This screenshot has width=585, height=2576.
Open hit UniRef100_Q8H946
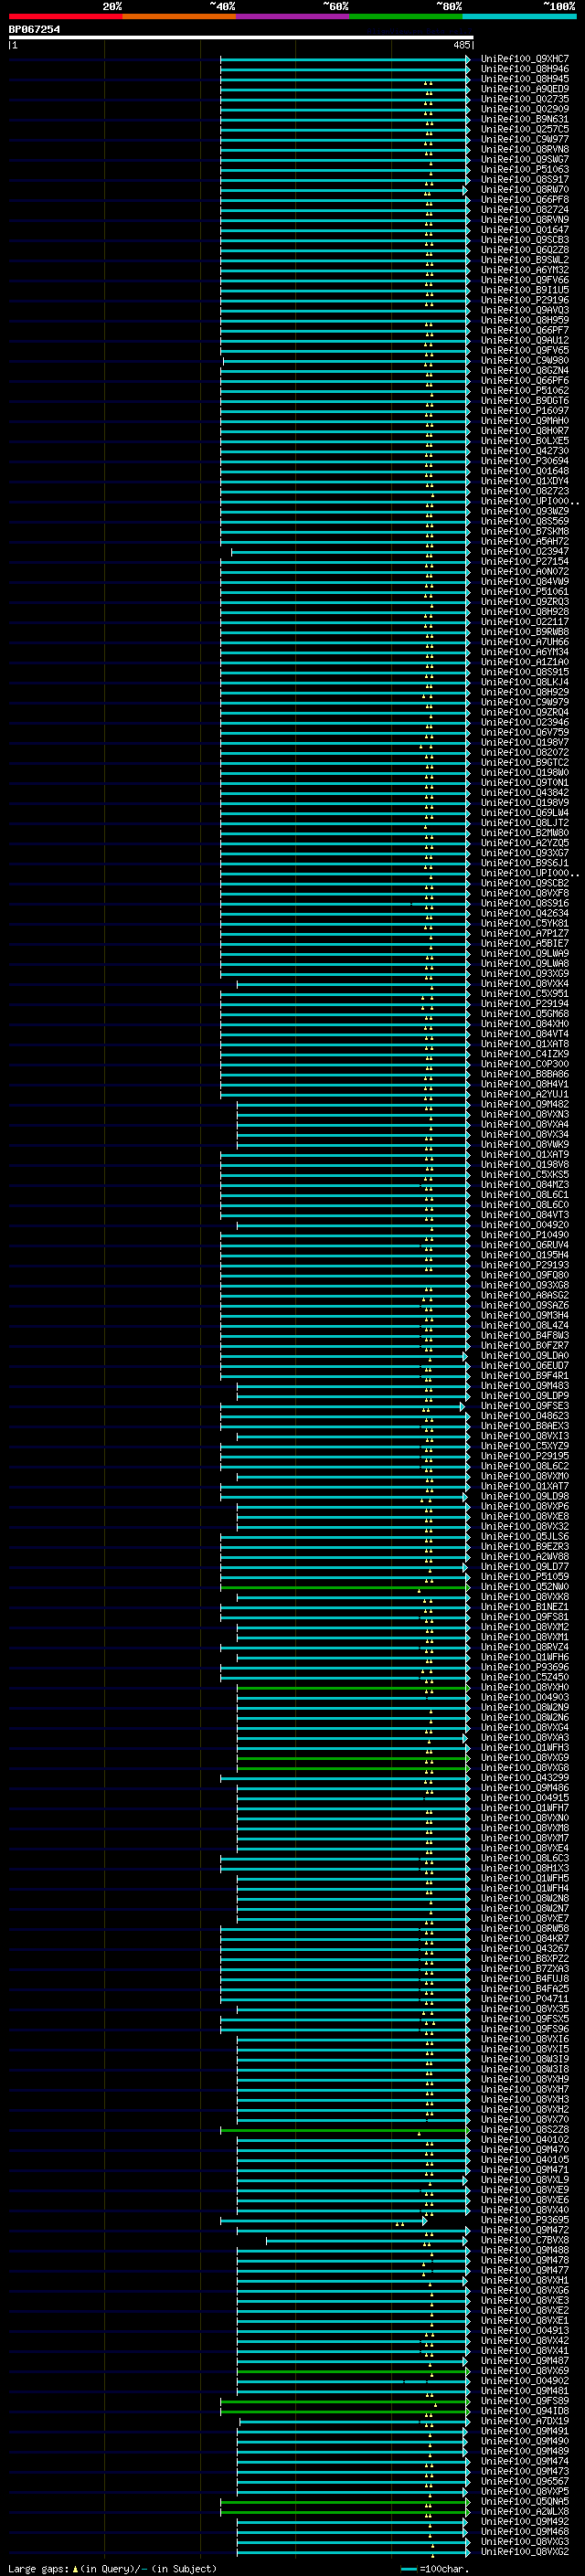[x=525, y=69]
